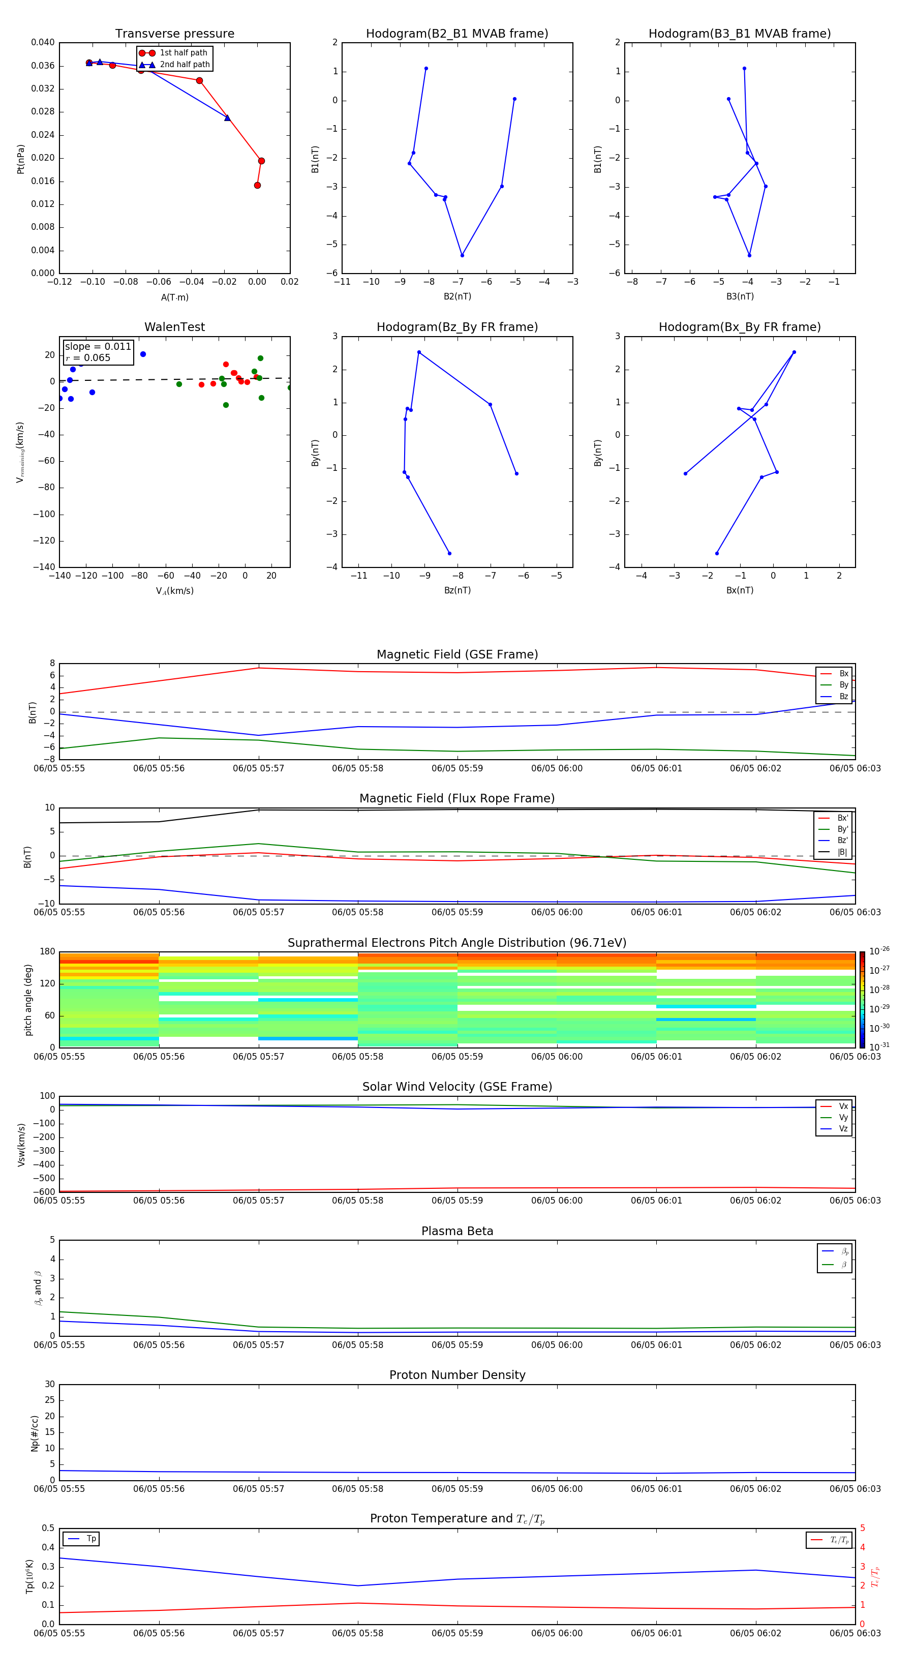Click the 'Hodogram(Bx_By FR frame)' title
Screen dimensions: 915x1678
(740, 327)
